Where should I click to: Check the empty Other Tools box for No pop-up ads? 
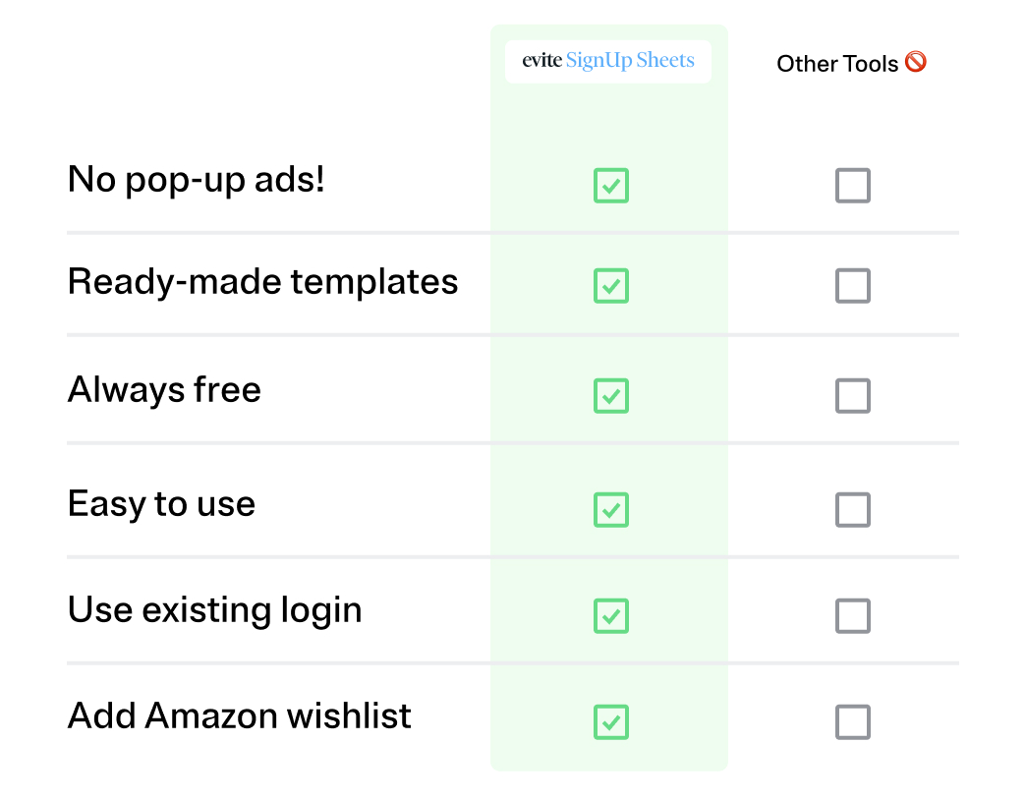pyautogui.click(x=853, y=186)
